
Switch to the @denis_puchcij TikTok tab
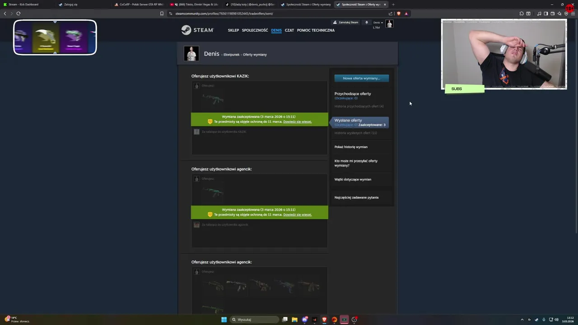tap(250, 5)
